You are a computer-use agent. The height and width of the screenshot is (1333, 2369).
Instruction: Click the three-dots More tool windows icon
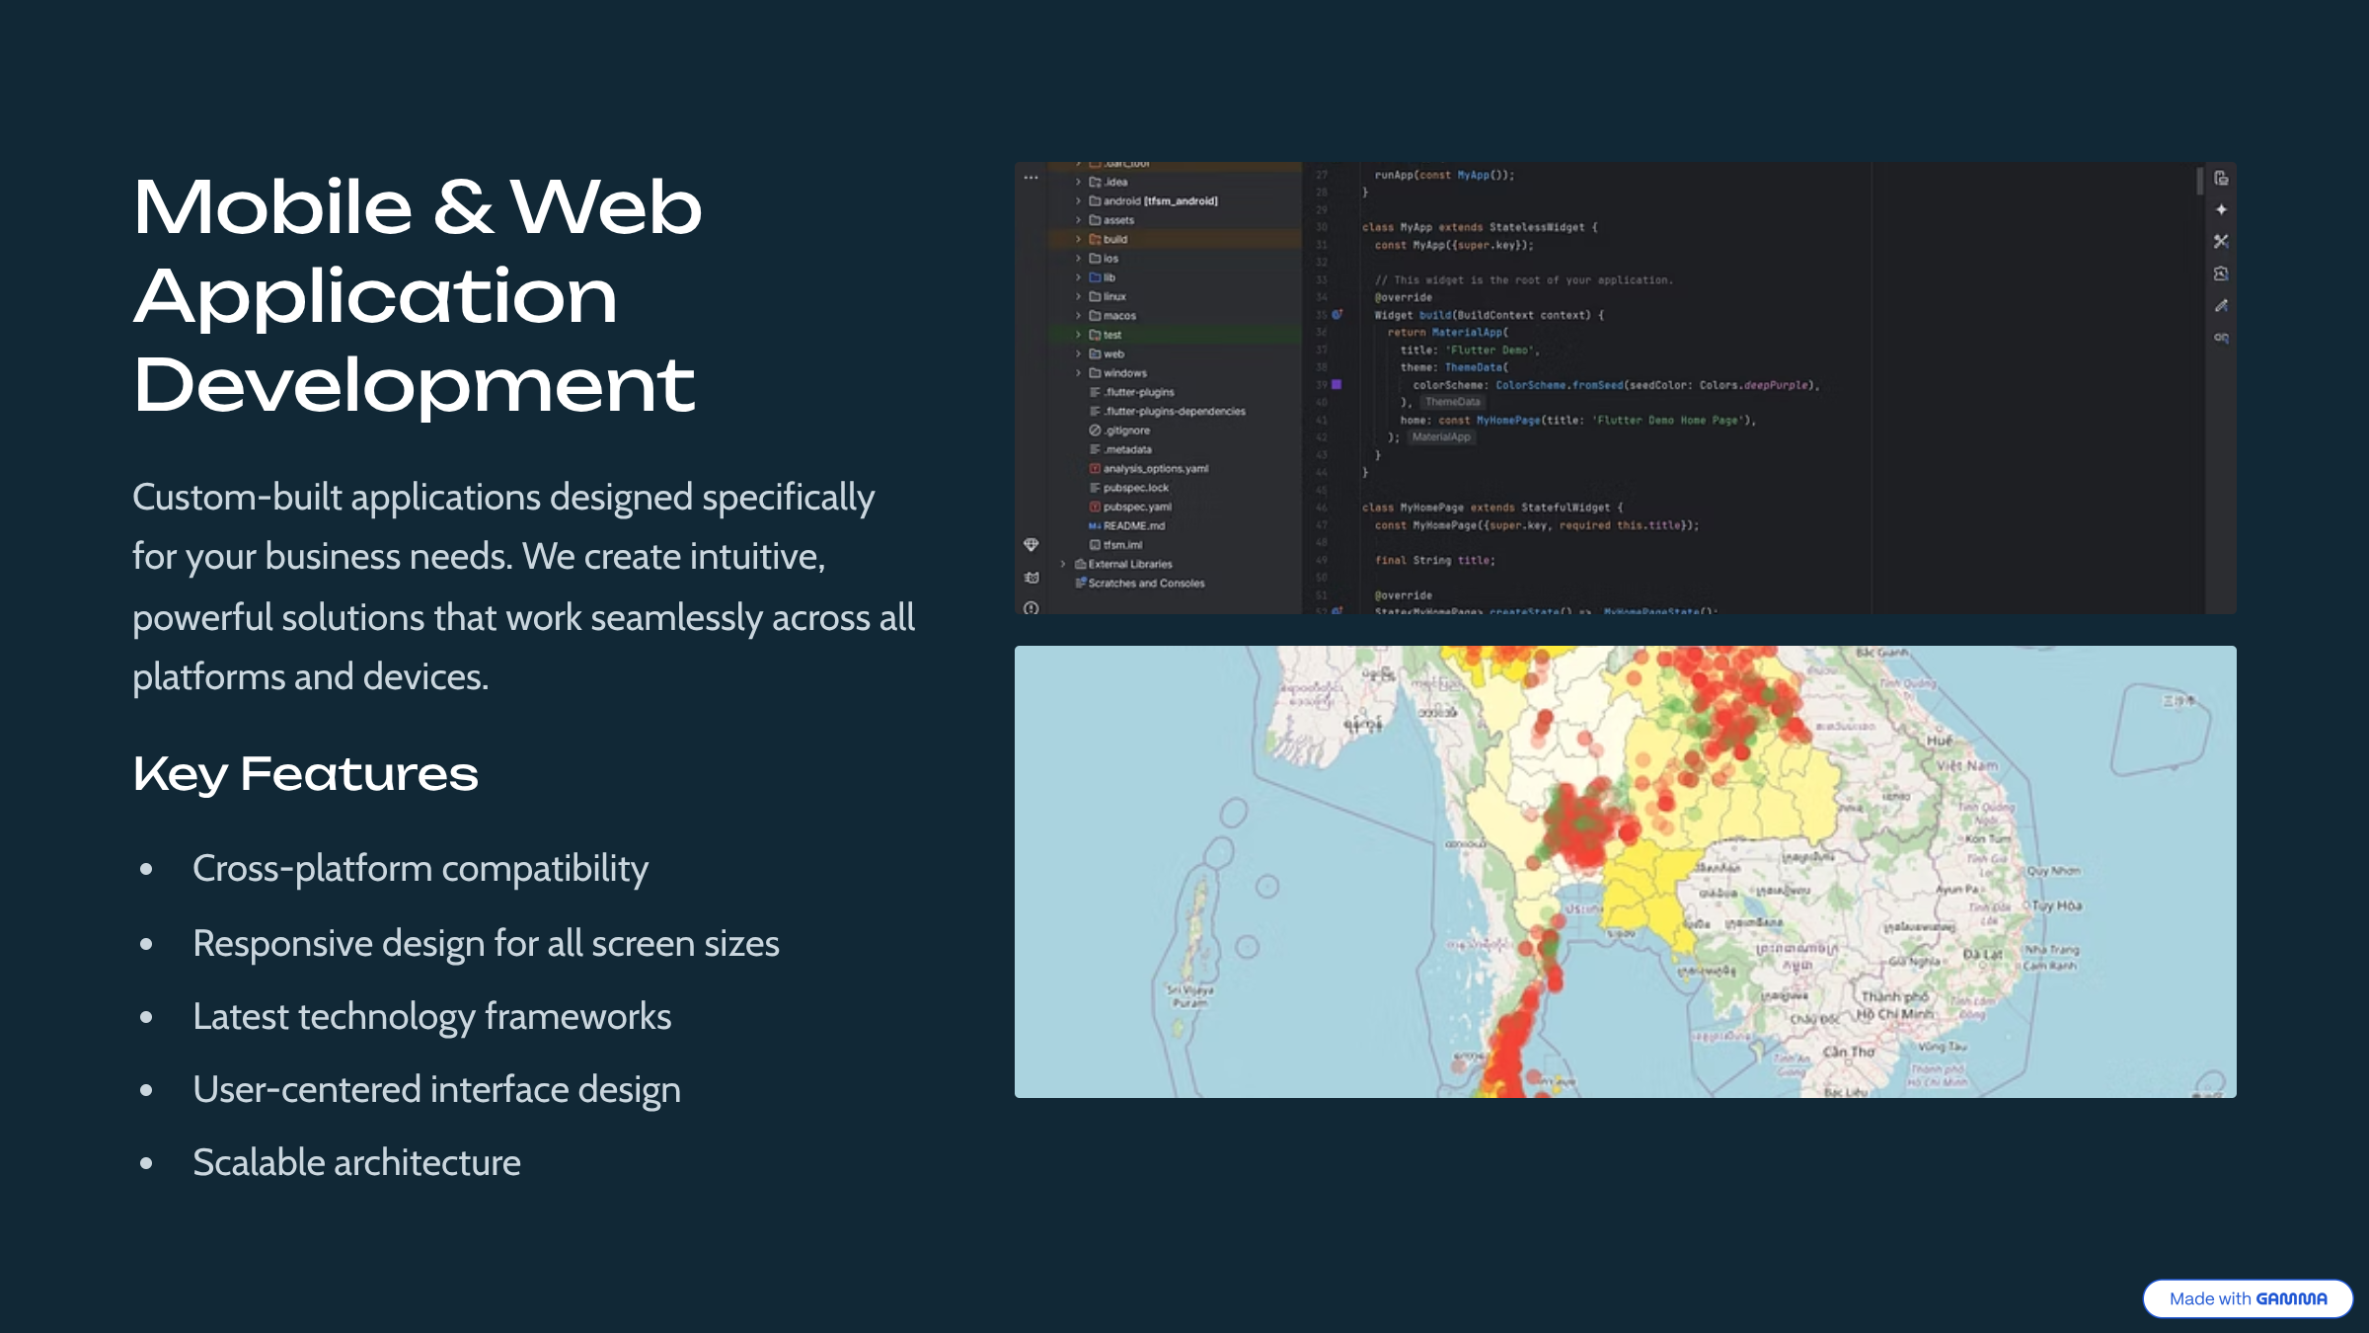[1031, 178]
